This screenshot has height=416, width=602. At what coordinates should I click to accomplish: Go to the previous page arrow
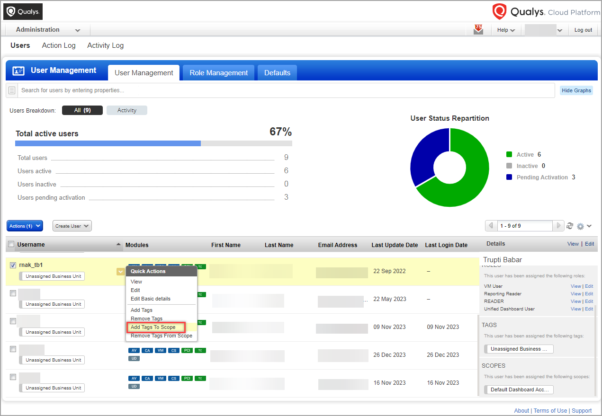491,226
